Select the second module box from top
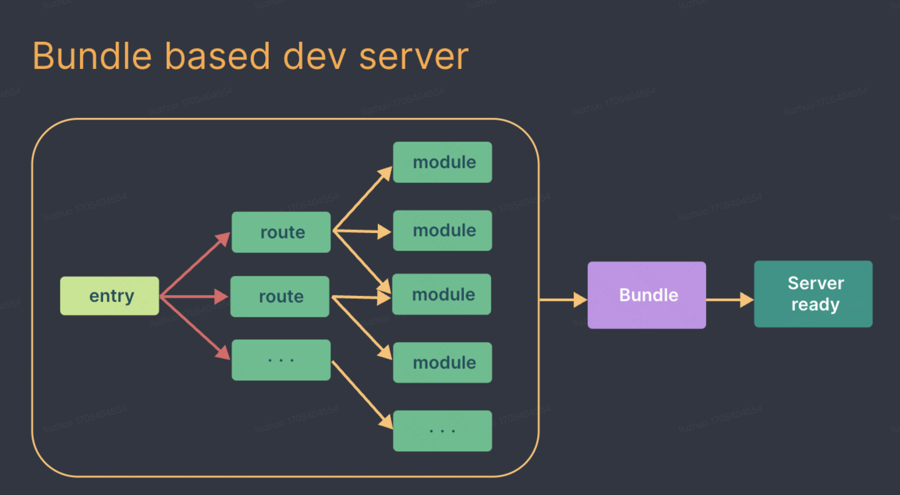Image resolution: width=900 pixels, height=495 pixels. tap(442, 231)
